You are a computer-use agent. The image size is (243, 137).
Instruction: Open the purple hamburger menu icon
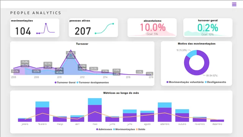click(x=234, y=4)
